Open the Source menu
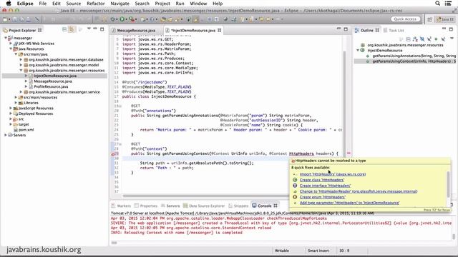Viewport: 458px width, 257px height. 73,4
